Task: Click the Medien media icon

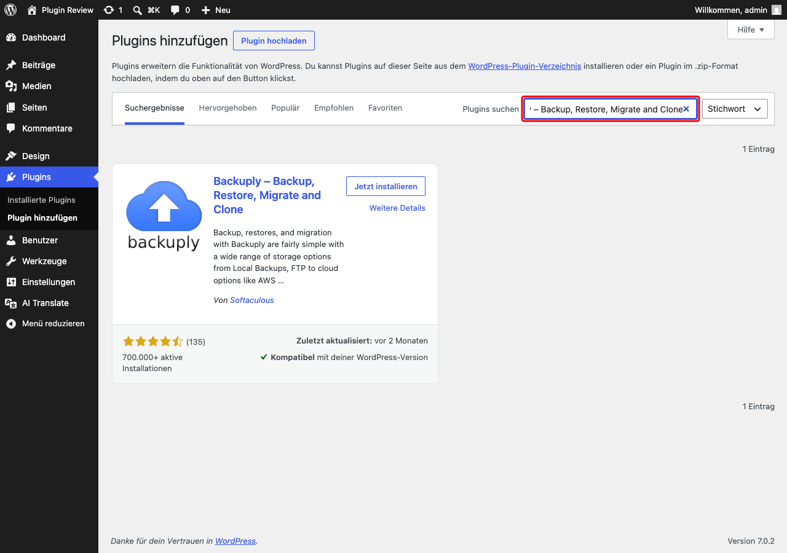Action: (x=11, y=86)
